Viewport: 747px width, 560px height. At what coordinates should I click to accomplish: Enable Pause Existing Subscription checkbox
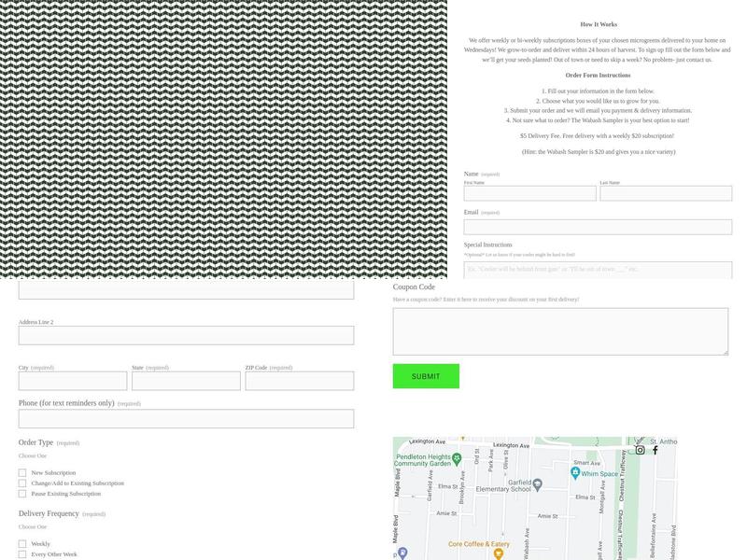pyautogui.click(x=22, y=494)
